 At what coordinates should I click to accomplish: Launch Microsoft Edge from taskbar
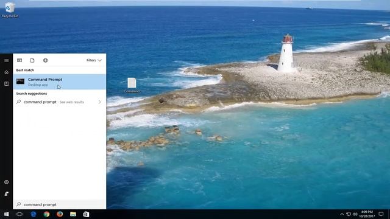tap(34, 214)
